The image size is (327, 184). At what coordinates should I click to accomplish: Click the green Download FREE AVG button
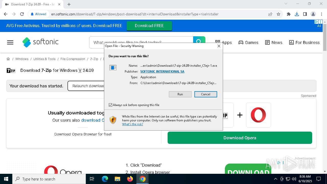pos(149,26)
